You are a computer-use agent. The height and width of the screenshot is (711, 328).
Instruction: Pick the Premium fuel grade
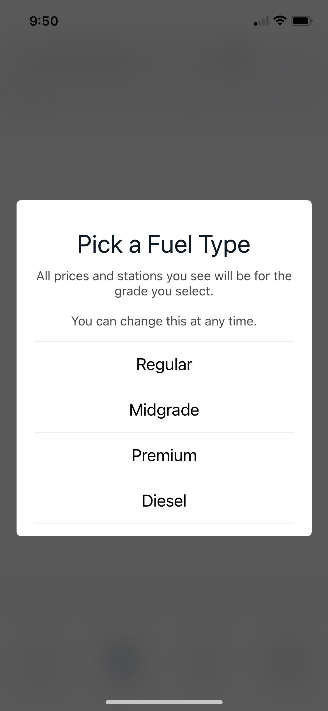point(164,455)
